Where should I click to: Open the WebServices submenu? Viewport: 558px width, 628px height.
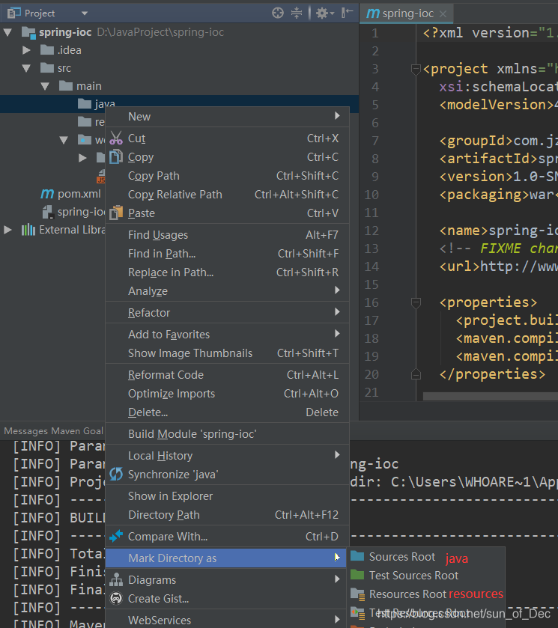point(225,620)
